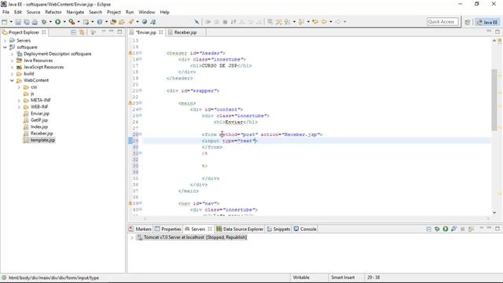
Task: Open the Refactor menu
Action: point(53,13)
